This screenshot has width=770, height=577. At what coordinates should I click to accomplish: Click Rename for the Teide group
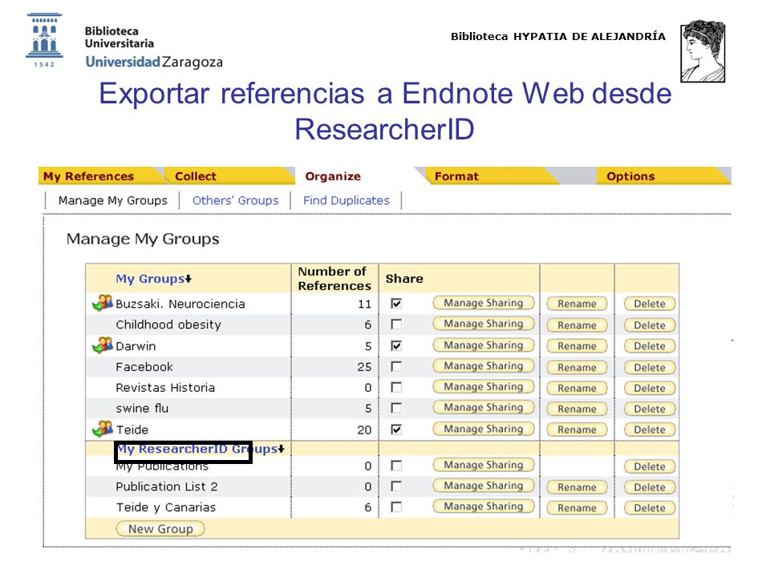577,430
